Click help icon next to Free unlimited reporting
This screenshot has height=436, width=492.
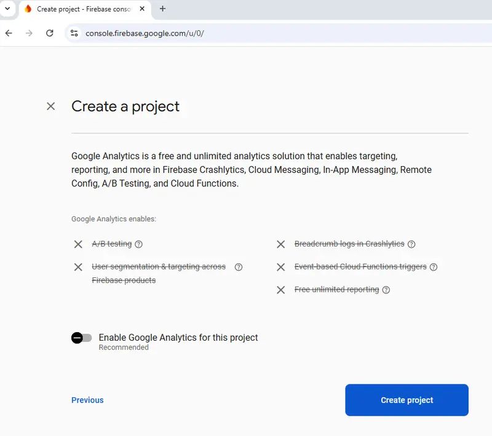click(386, 290)
